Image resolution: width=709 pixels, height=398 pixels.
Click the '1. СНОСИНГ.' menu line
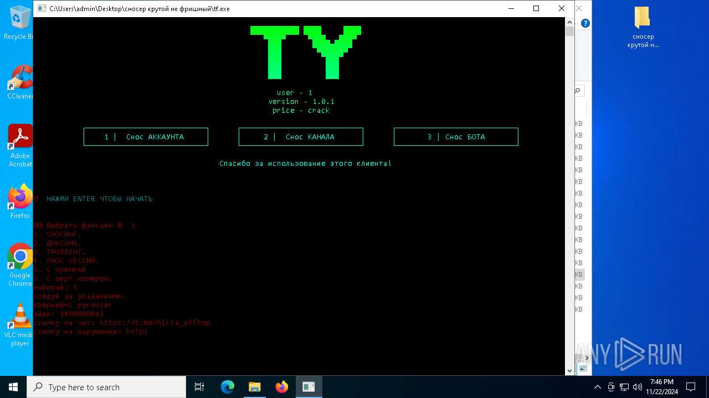[x=57, y=234]
